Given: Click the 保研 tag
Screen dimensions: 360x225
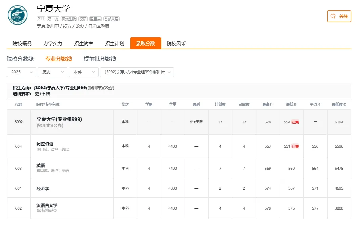Looking at the screenshot, I should pyautogui.click(x=83, y=19).
